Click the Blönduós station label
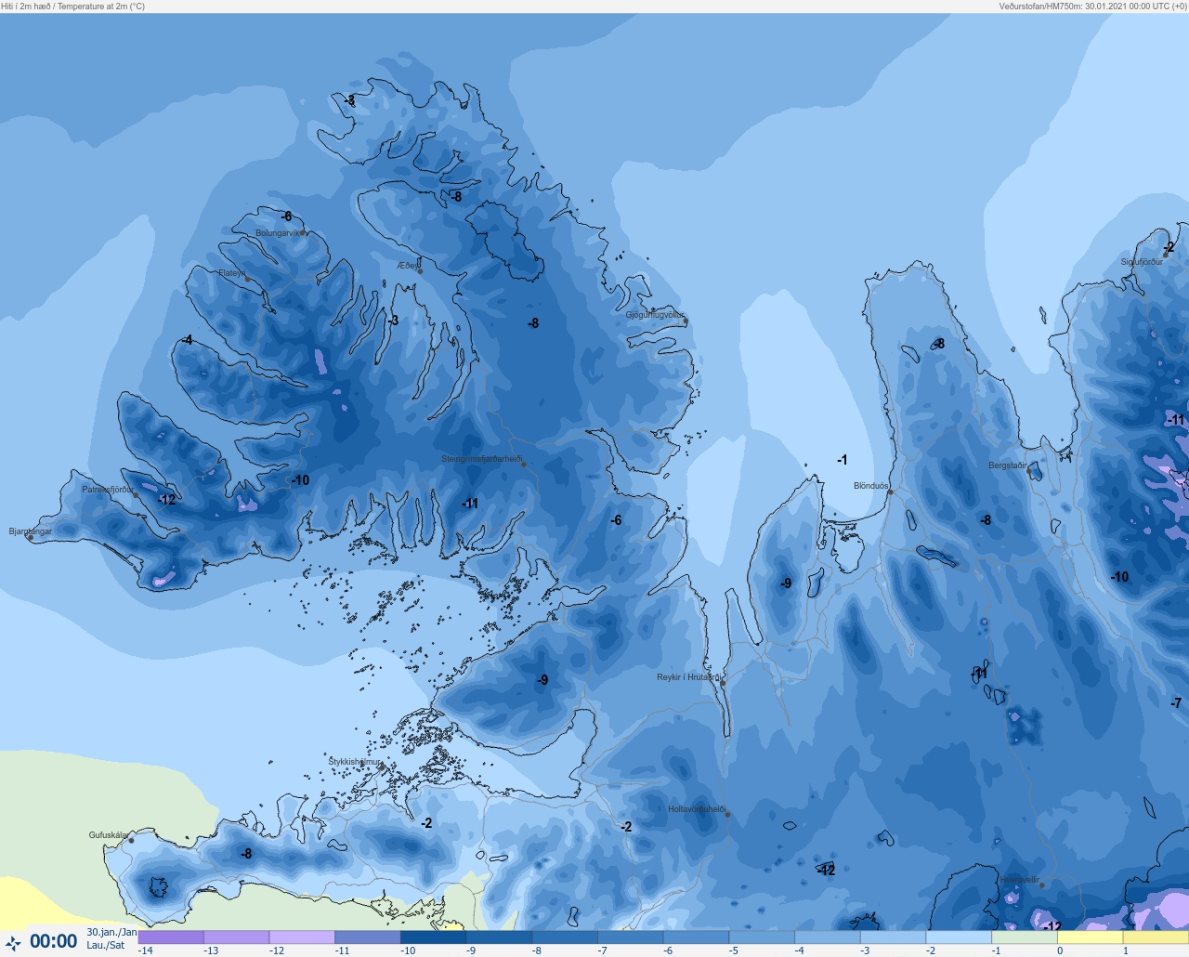1189x957 pixels. pyautogui.click(x=870, y=486)
